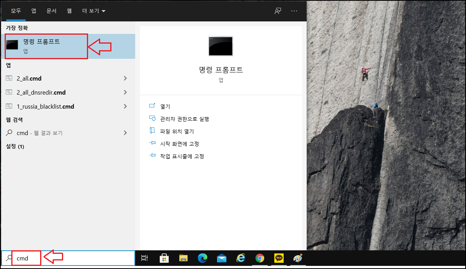Choose 작업 표시줄에 고정

[x=182, y=156]
